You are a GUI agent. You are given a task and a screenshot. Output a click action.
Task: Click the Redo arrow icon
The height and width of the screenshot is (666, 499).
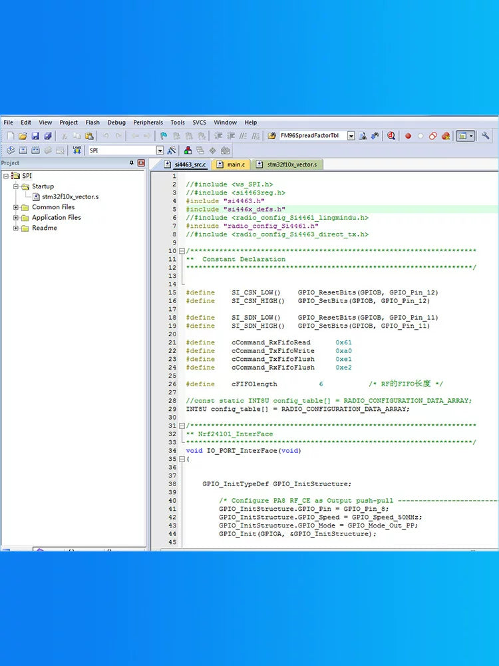[x=118, y=136]
